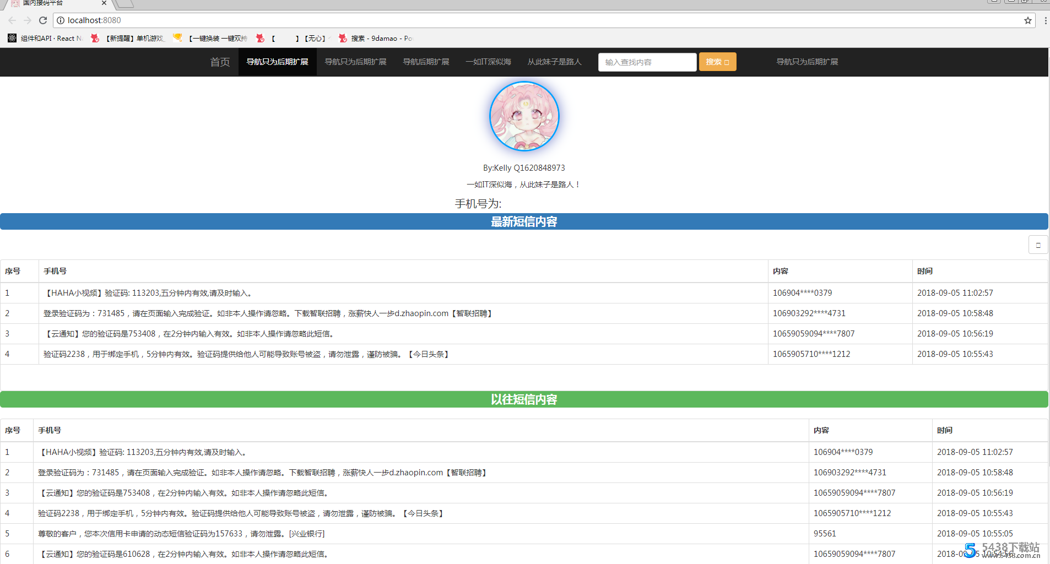Open the 9damao bookmark via its cat favicon
The image size is (1050, 564).
pos(343,38)
